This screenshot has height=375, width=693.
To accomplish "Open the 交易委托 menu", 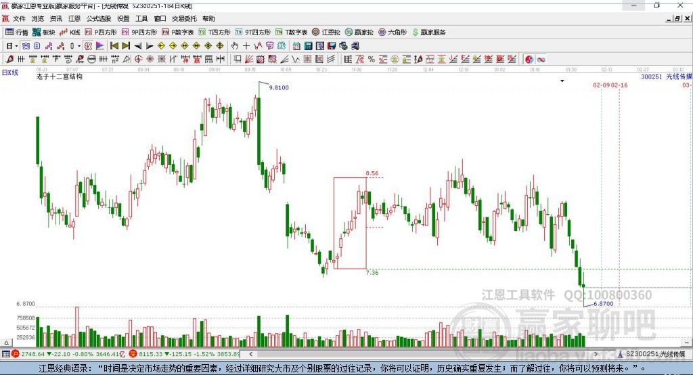I will [184, 18].
